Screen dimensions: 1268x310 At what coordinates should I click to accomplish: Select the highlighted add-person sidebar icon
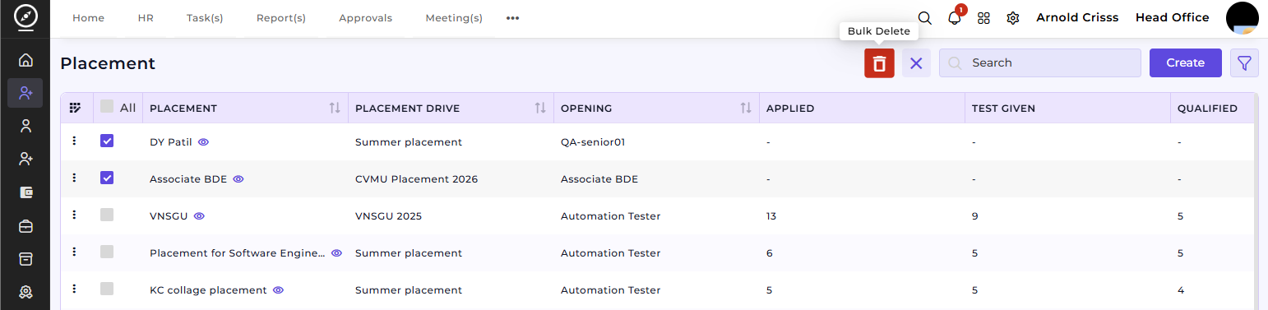click(x=25, y=93)
